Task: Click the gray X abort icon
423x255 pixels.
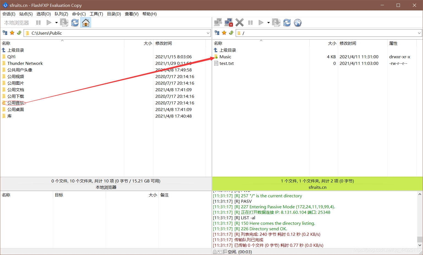Action: pyautogui.click(x=240, y=23)
